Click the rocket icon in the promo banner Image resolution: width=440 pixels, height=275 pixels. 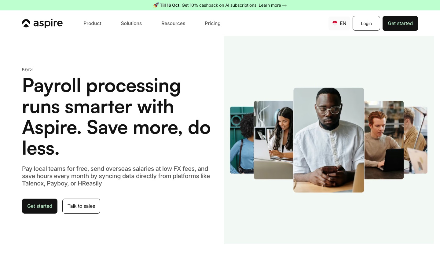[156, 5]
